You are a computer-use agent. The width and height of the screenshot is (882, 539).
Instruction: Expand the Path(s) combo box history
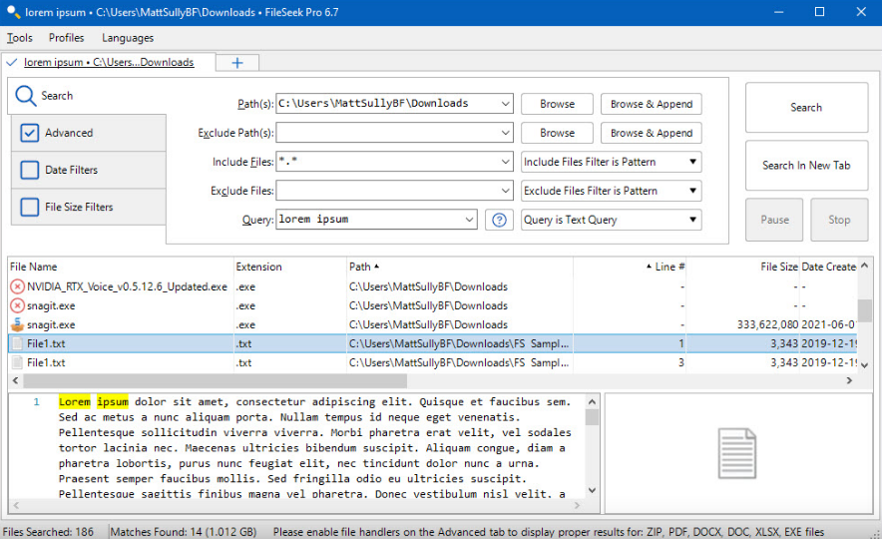[504, 104]
